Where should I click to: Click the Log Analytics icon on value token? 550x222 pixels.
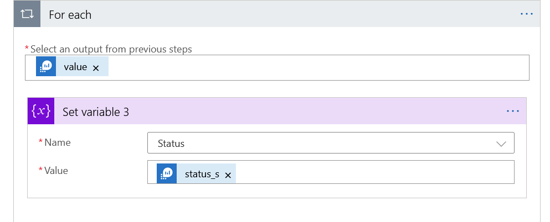46,67
